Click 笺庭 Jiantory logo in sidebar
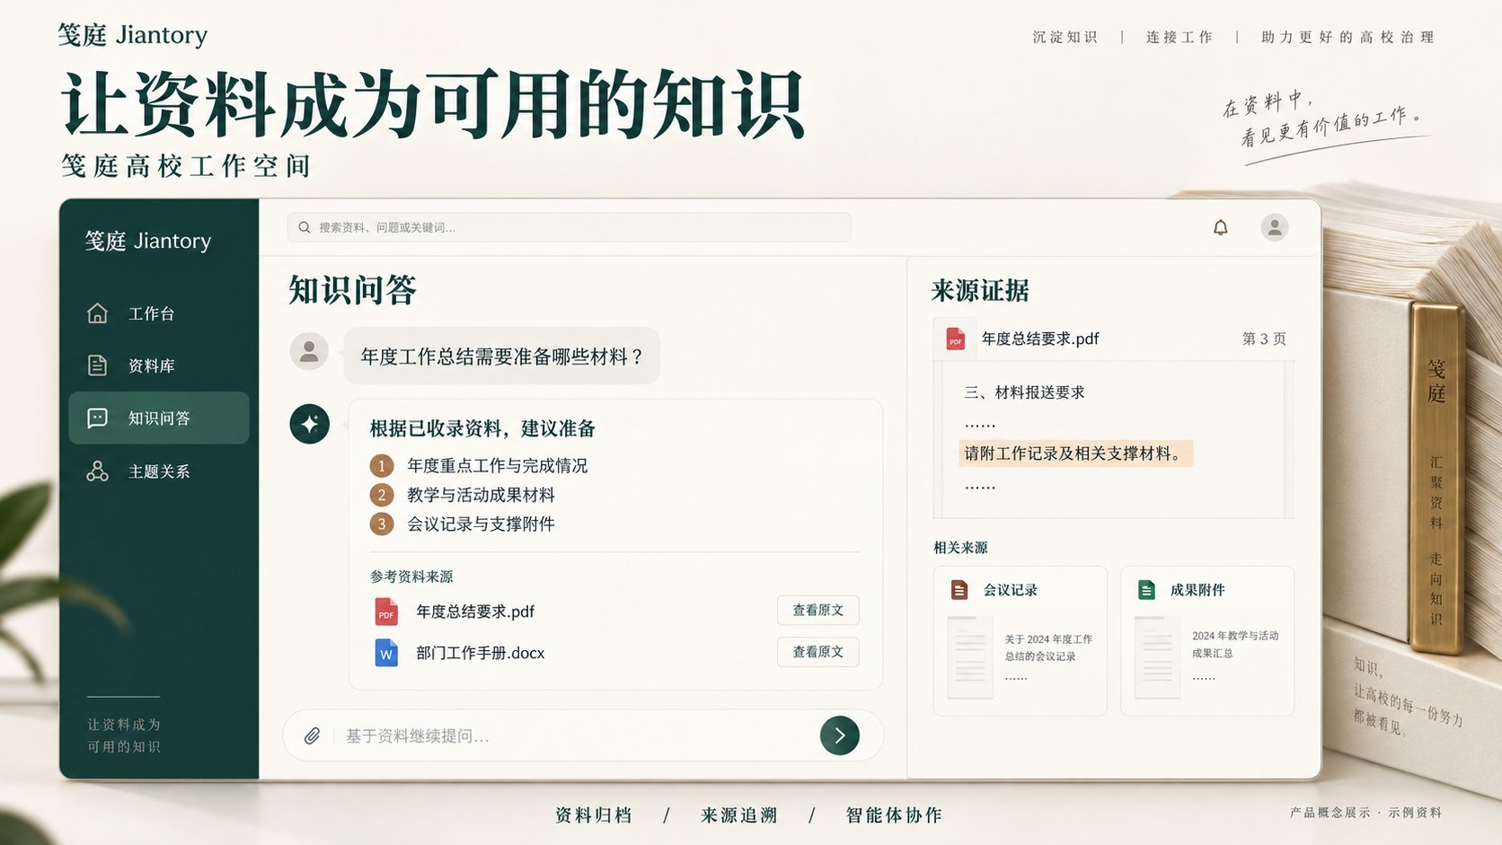This screenshot has height=845, width=1502. [148, 241]
